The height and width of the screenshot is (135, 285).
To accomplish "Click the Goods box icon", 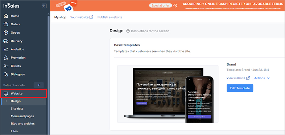I will click(x=6, y=33).
